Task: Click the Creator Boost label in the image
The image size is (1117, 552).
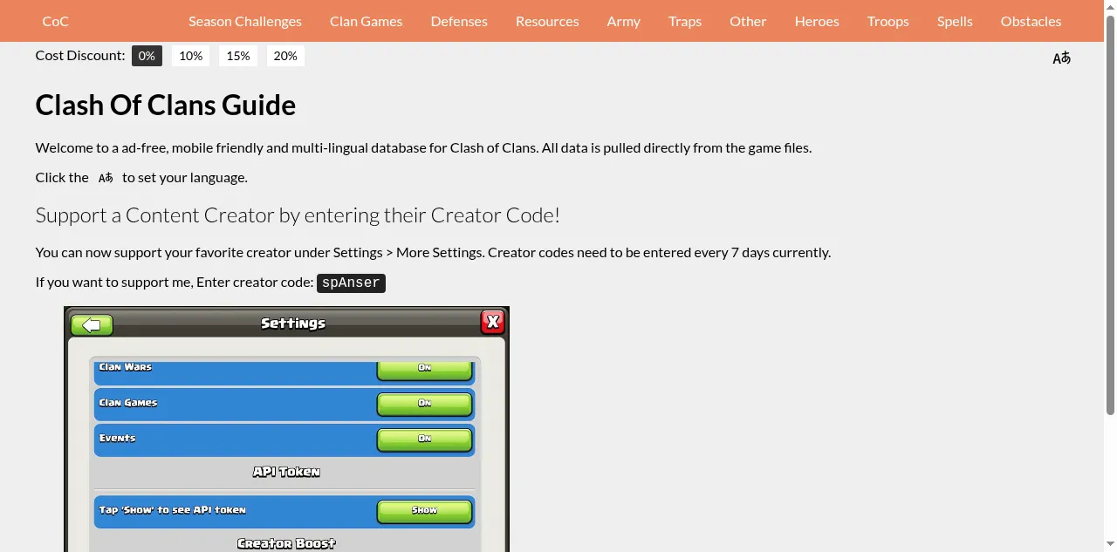Action: pos(286,543)
